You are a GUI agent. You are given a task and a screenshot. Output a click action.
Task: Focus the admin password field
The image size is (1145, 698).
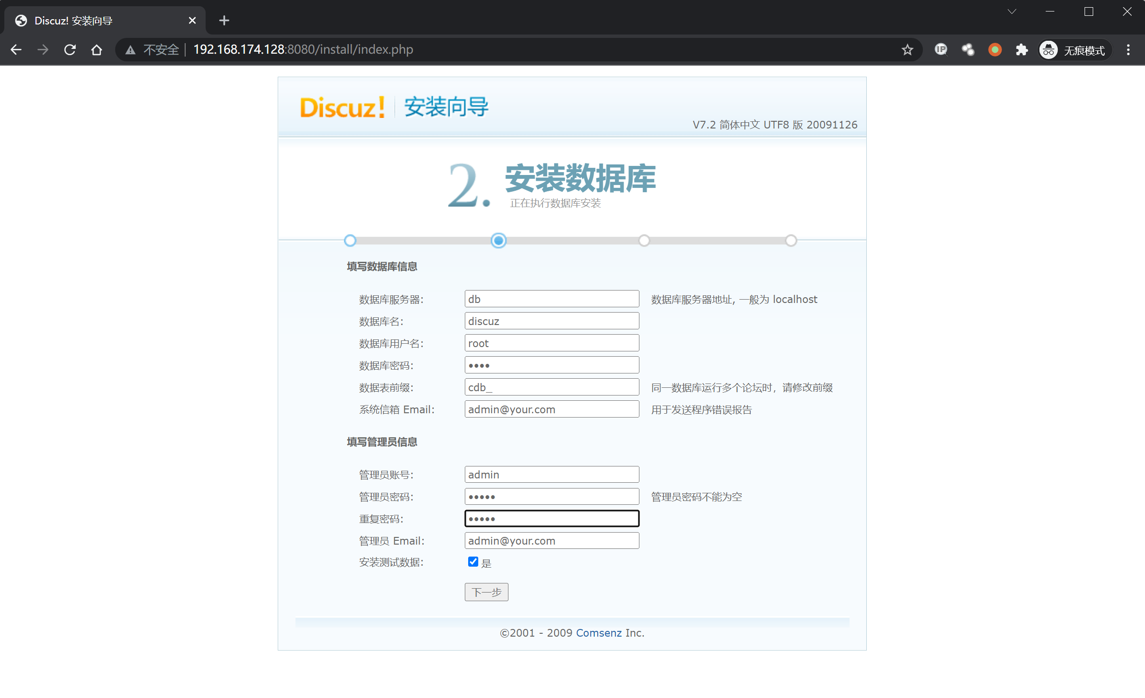pos(552,497)
